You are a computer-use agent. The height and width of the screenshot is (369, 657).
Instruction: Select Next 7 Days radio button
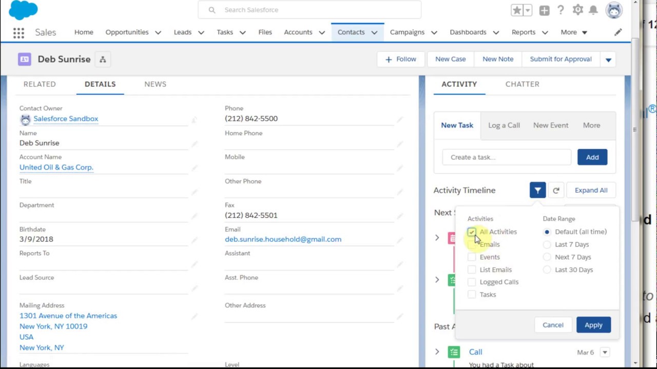(547, 257)
